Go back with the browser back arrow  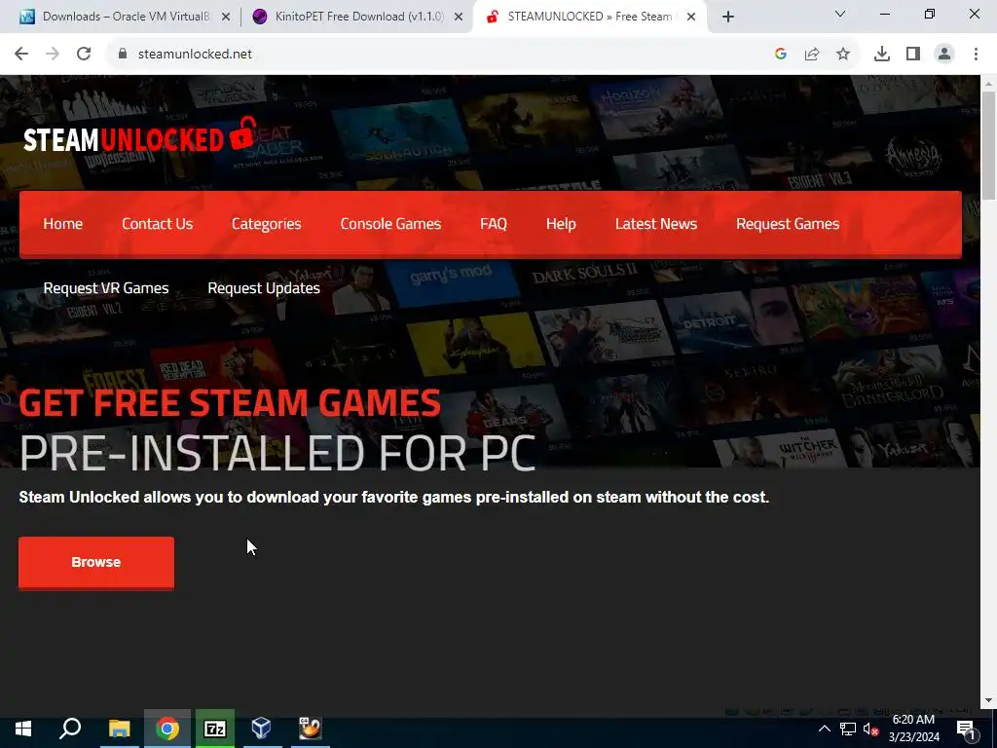21,55
